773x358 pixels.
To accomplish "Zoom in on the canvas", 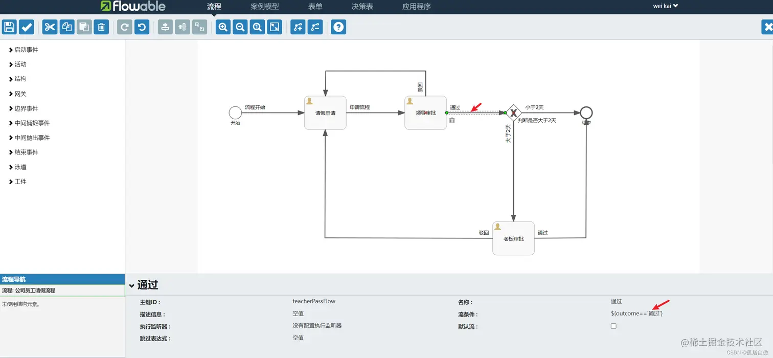I will (x=223, y=27).
